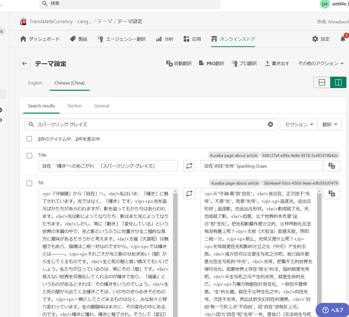Open 設定 with the gear icon
Image resolution: width=349 pixels, height=317 pixels.
click(x=321, y=39)
